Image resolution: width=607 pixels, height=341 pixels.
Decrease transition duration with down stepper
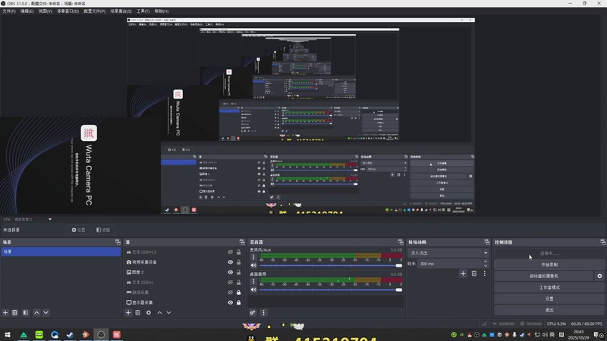point(486,266)
